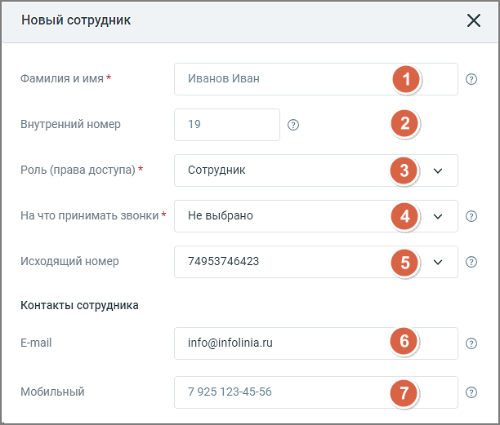Open the На что принимать звонки dropdown
This screenshot has height=425, width=500.
pos(316,216)
